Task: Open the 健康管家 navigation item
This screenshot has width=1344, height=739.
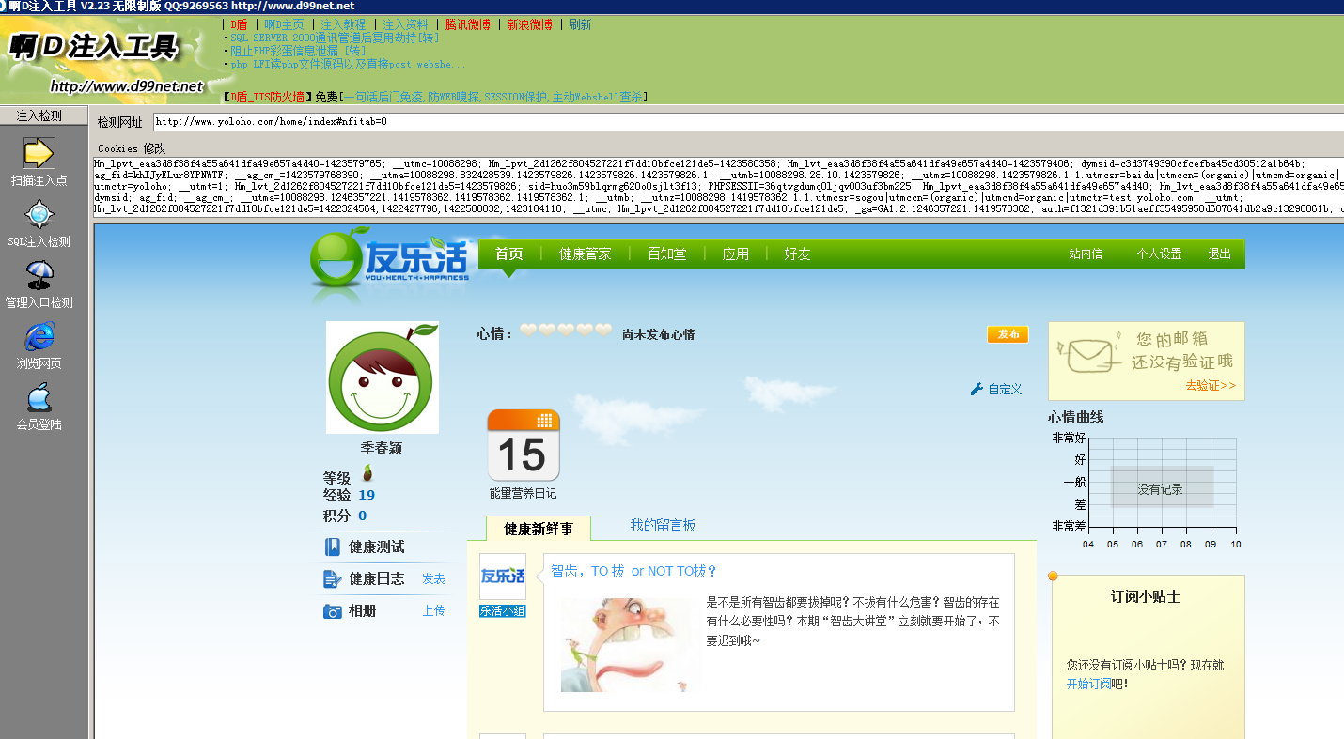Action: coord(585,254)
